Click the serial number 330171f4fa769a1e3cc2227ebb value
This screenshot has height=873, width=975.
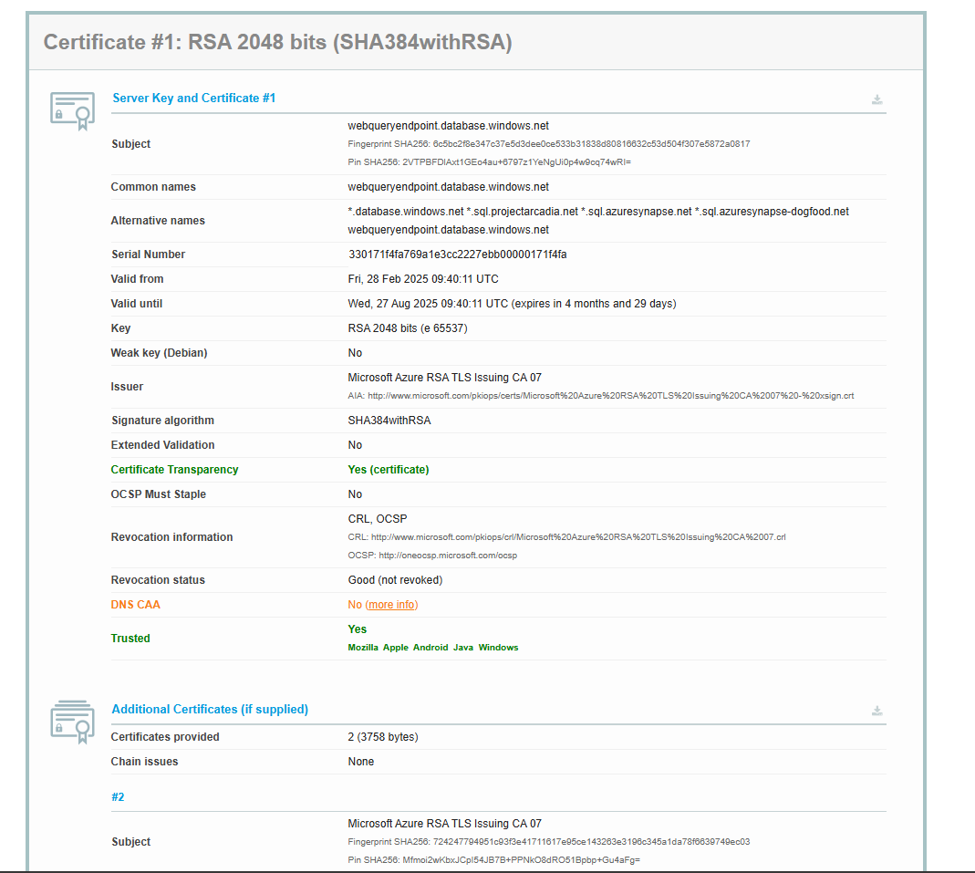pos(457,255)
